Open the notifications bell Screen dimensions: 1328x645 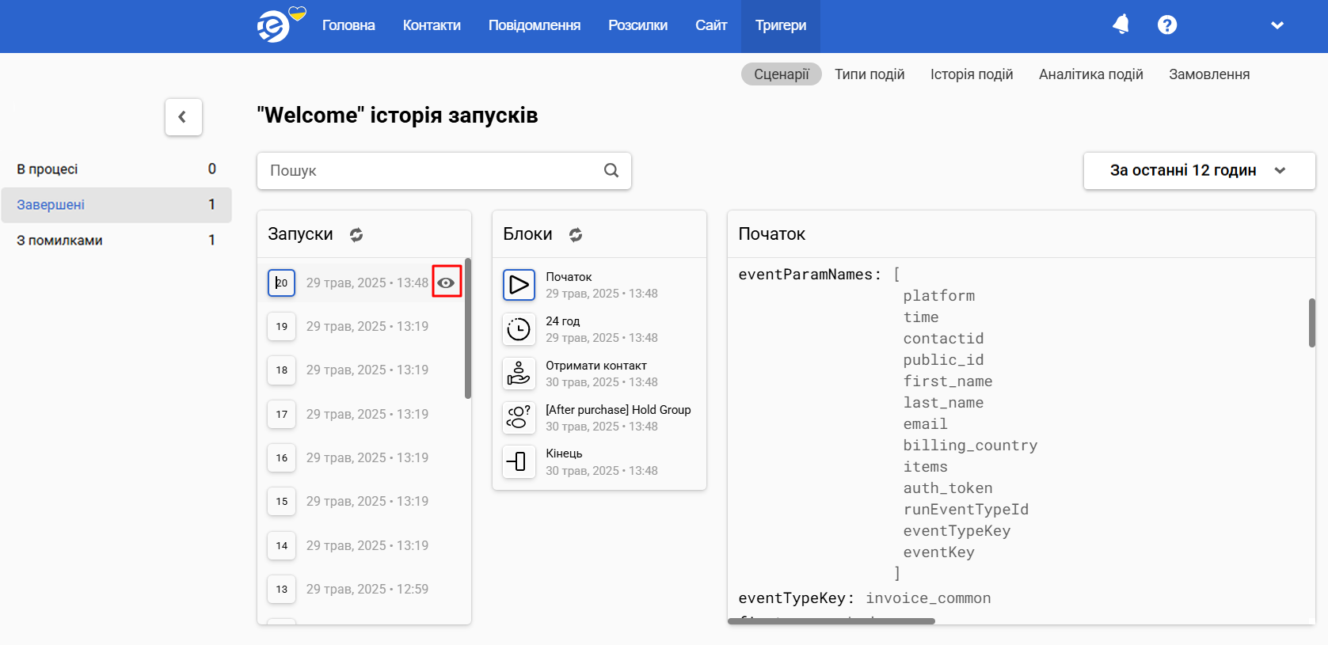[1121, 25]
